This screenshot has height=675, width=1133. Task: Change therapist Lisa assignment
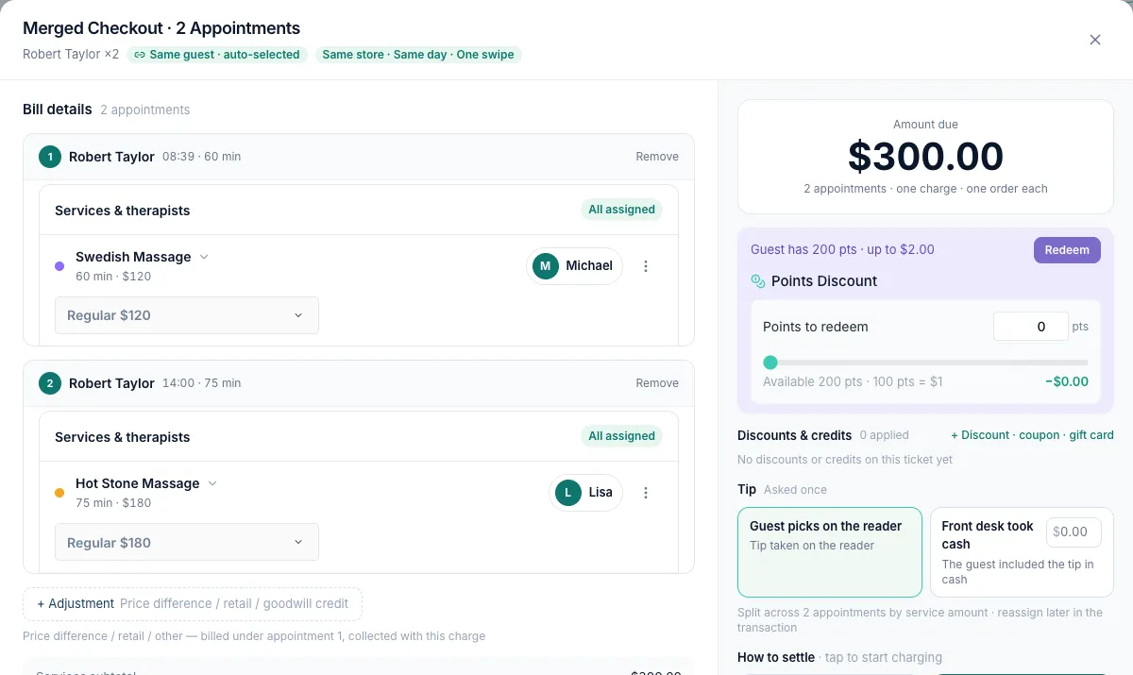585,493
